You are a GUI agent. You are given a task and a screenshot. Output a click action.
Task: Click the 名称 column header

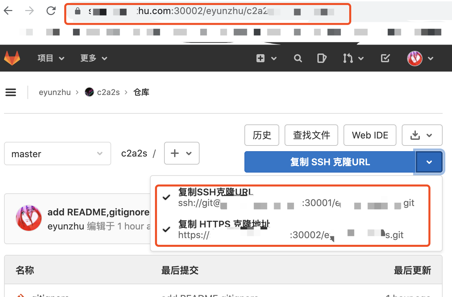[25, 270]
